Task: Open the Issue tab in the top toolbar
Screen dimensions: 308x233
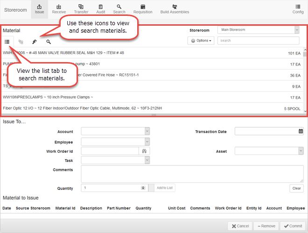Action: coord(39,9)
